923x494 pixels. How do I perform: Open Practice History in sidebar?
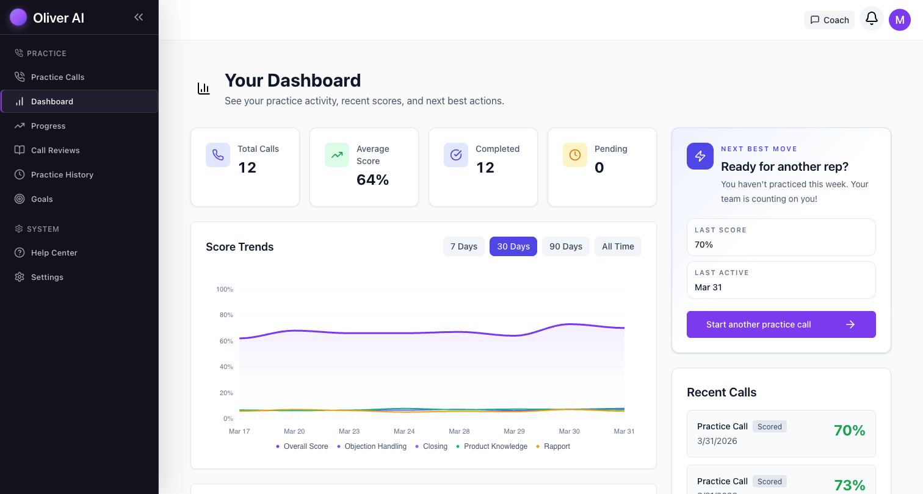[x=79, y=174]
